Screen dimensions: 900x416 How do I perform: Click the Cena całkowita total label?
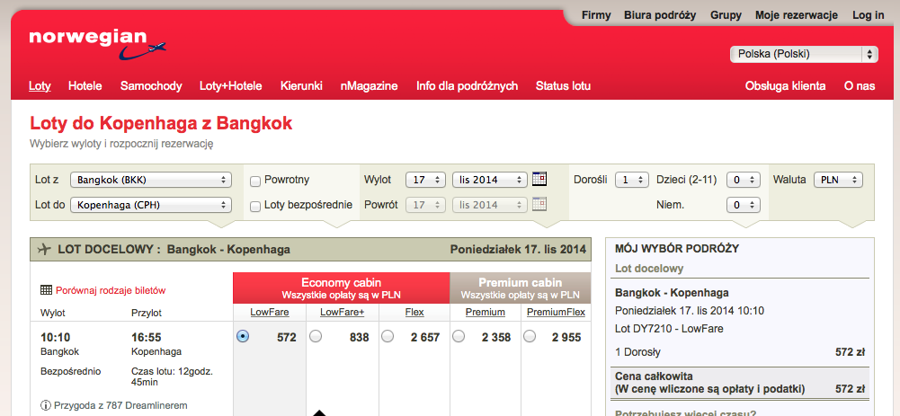(x=654, y=376)
